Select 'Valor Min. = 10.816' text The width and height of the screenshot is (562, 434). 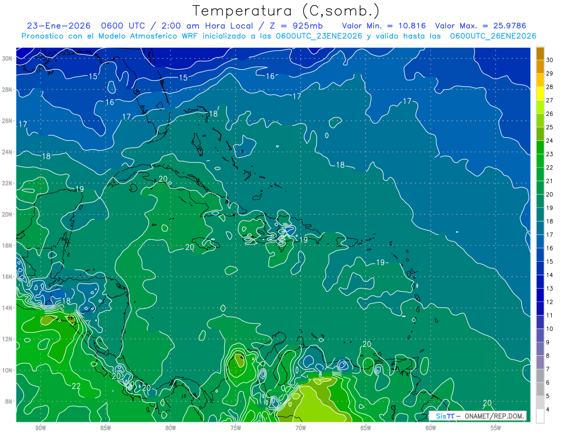coord(385,26)
